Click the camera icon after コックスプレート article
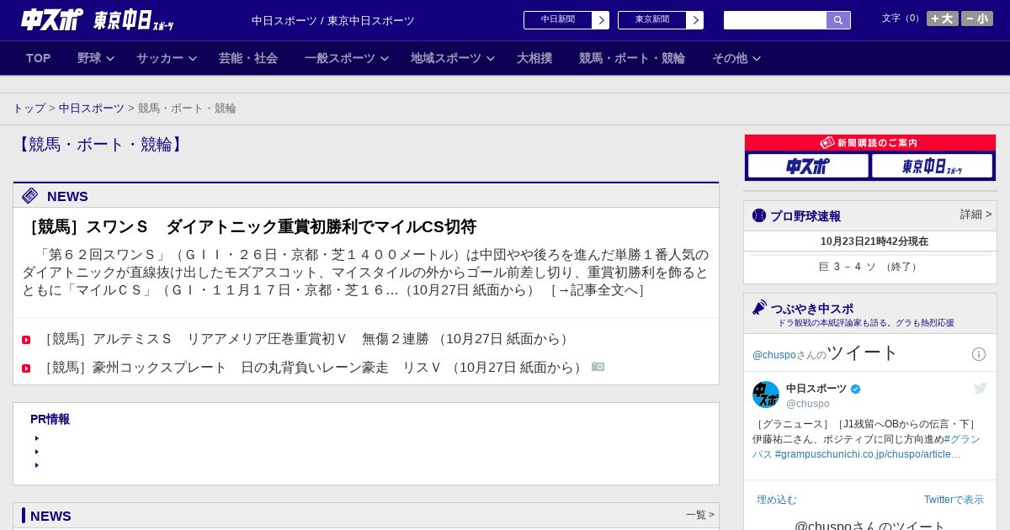 point(598,367)
